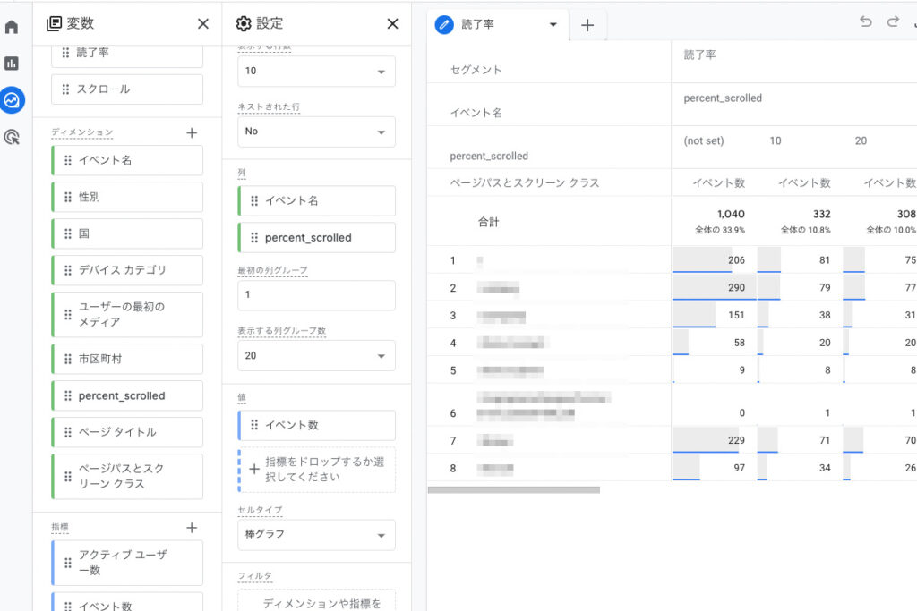Close the 変数 panel
This screenshot has height=611, width=917.
203,23
